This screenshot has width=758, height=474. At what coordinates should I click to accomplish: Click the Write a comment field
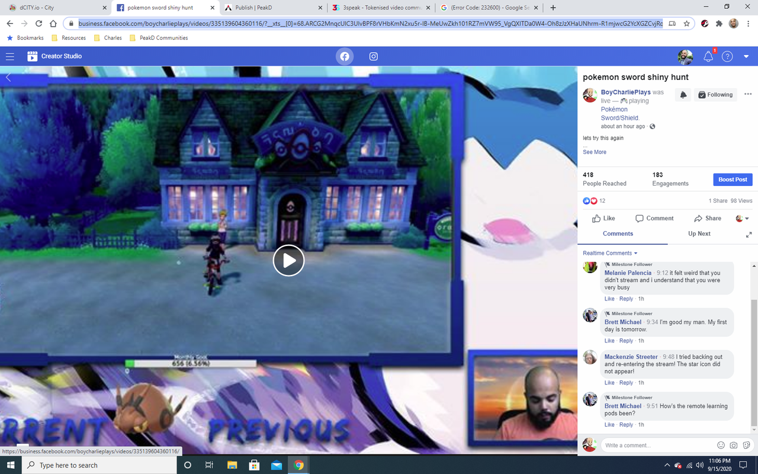pyautogui.click(x=657, y=446)
